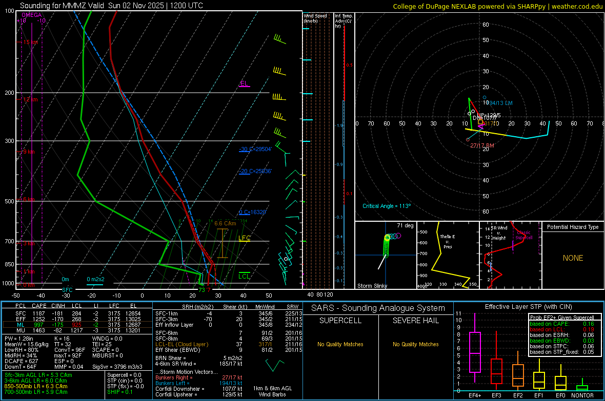Image resolution: width=605 pixels, height=401 pixels.
Task: Click the Bunkers Right = 27/17 kt line
Action: click(199, 377)
